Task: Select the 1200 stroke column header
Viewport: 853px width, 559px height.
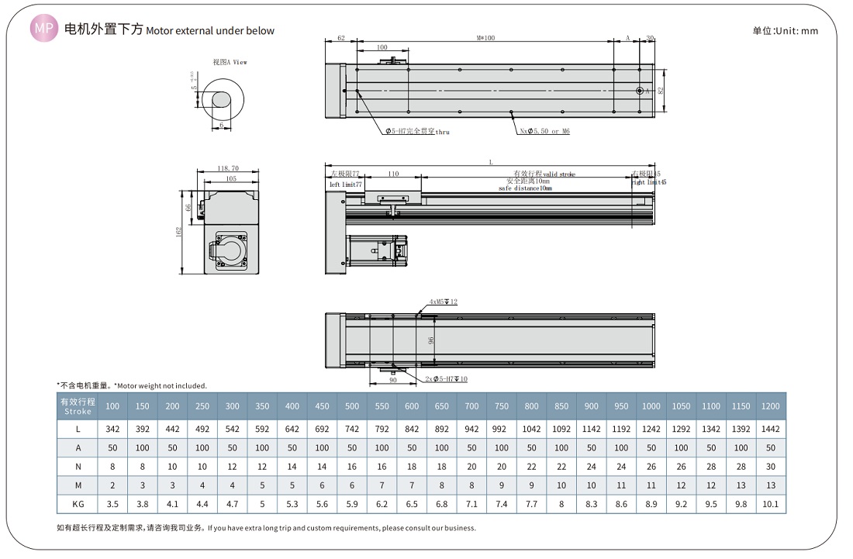Action: pyautogui.click(x=770, y=406)
